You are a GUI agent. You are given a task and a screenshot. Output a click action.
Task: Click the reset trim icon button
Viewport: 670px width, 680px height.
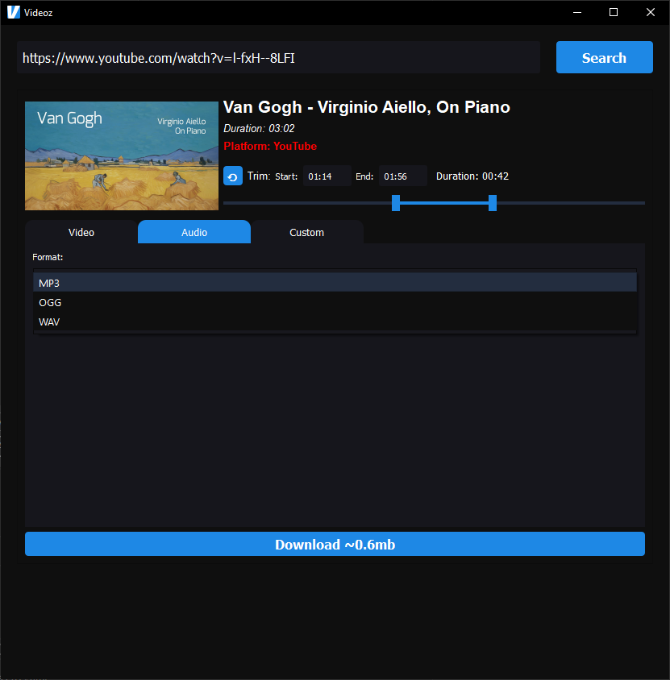(x=233, y=176)
